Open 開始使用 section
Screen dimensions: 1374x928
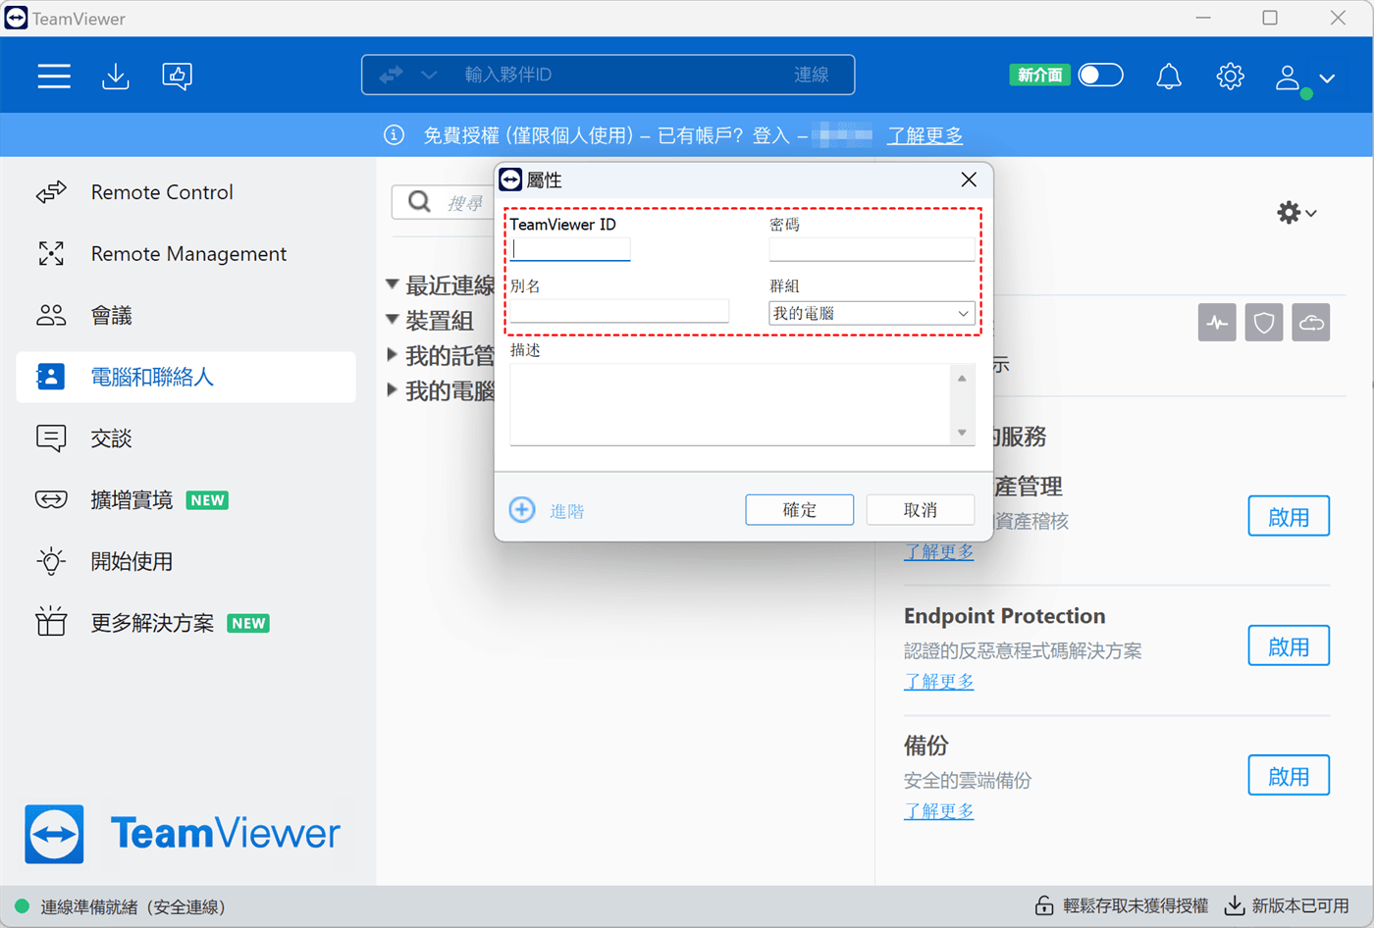point(186,561)
